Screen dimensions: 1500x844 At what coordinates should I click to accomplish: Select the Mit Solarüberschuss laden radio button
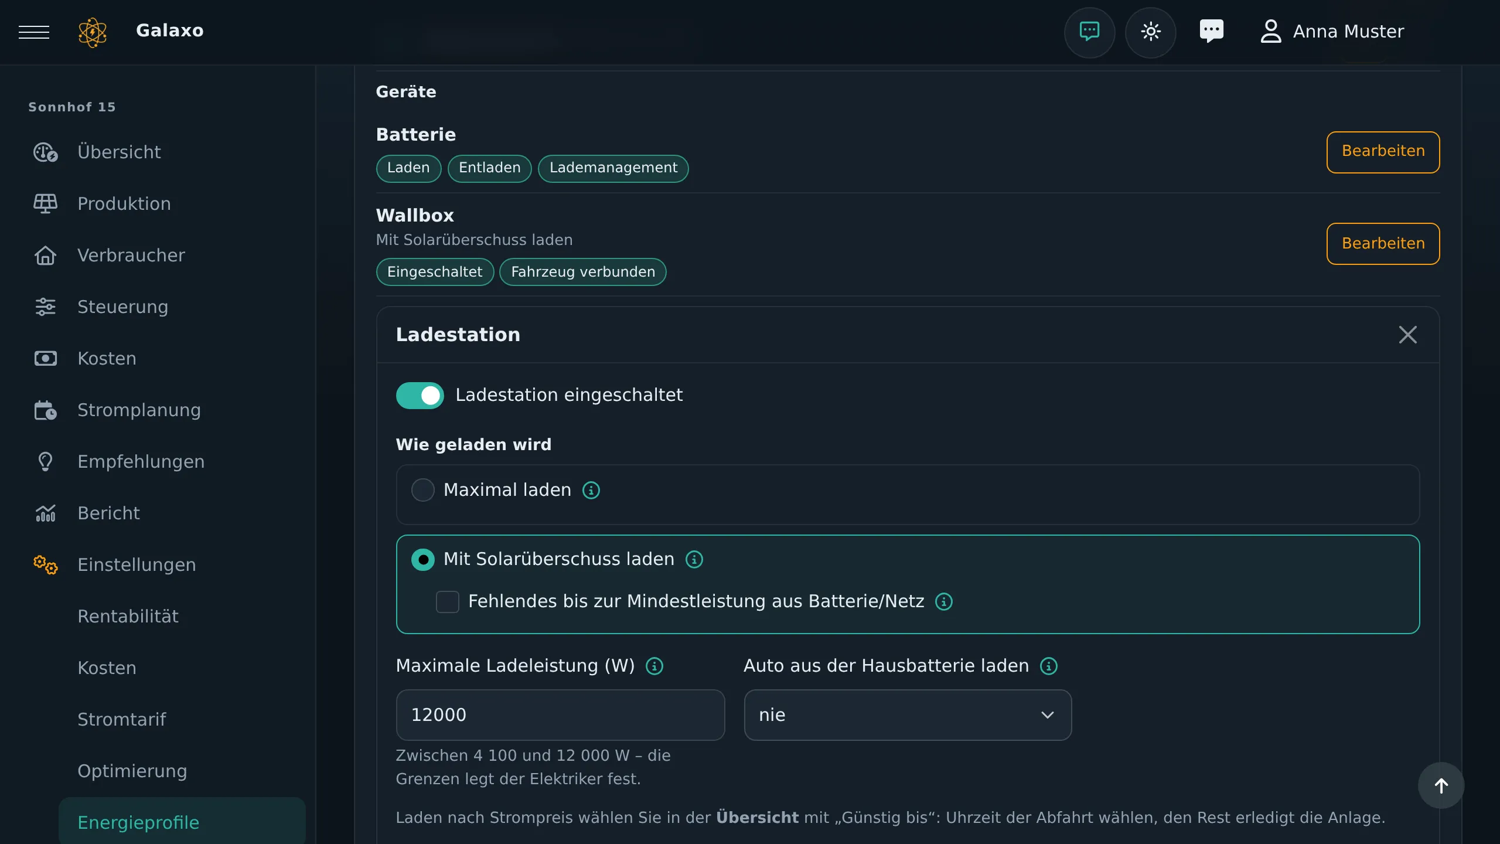[422, 560]
